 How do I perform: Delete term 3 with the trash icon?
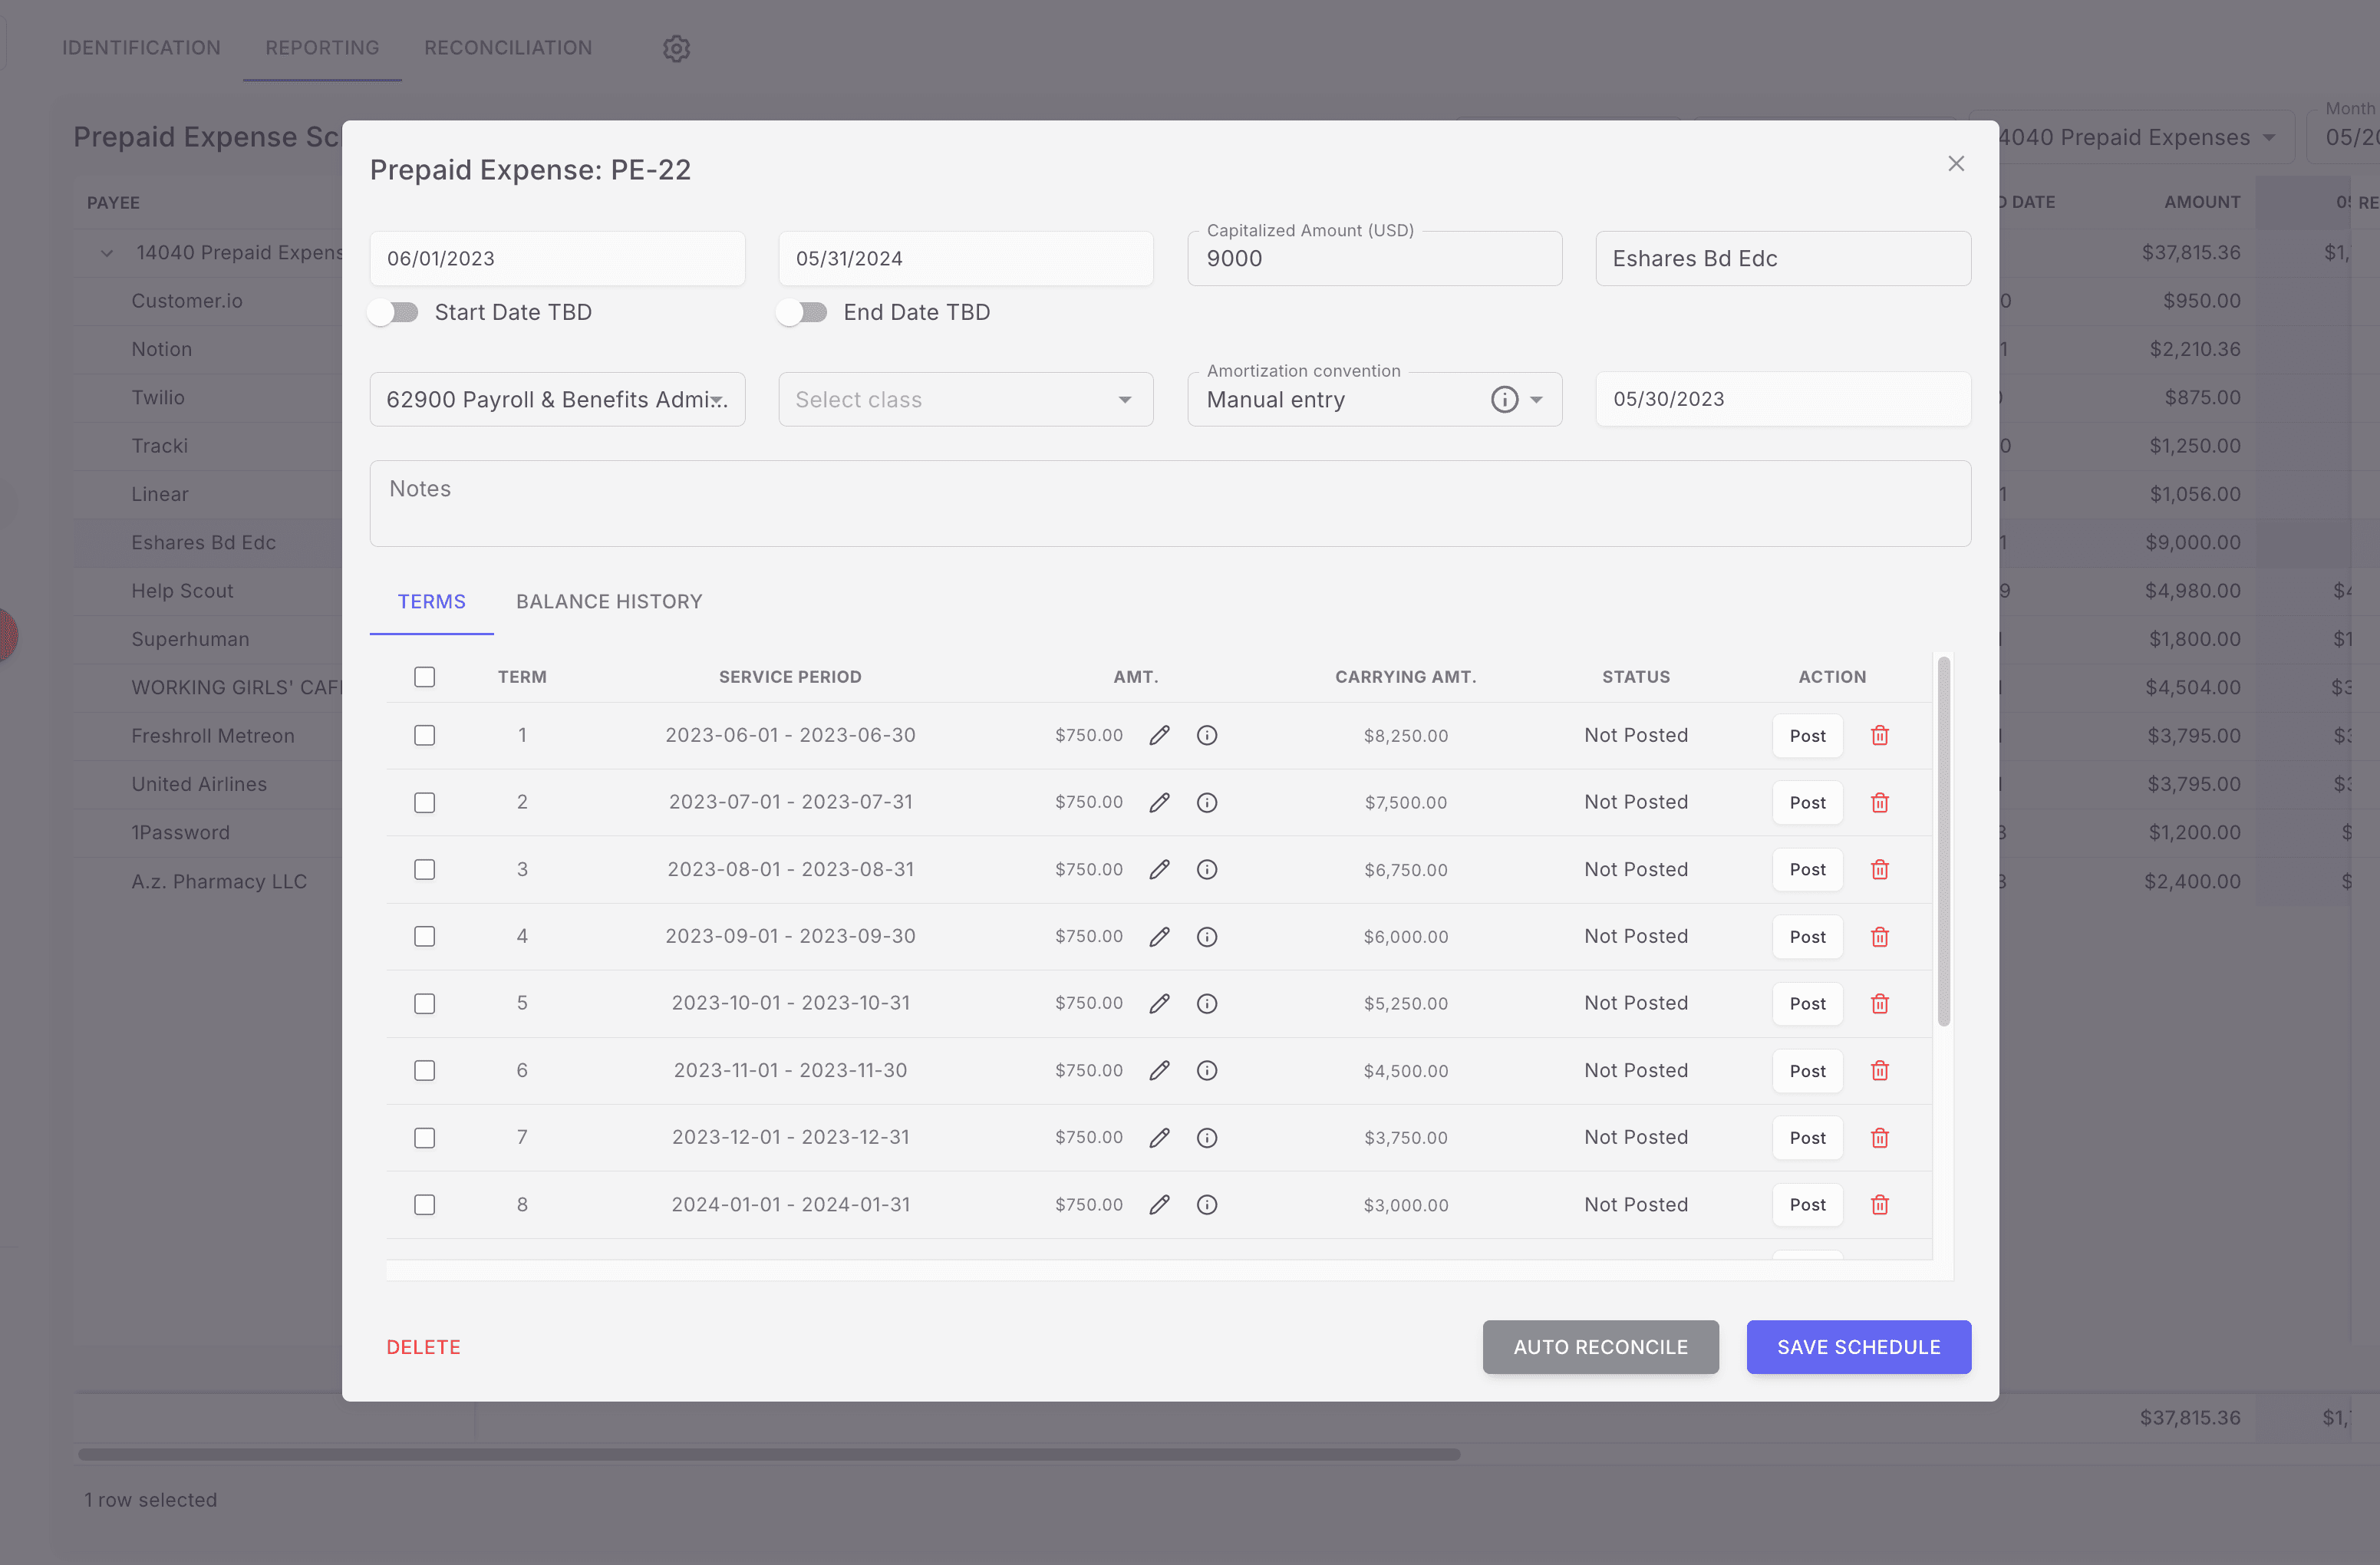pyautogui.click(x=1879, y=869)
